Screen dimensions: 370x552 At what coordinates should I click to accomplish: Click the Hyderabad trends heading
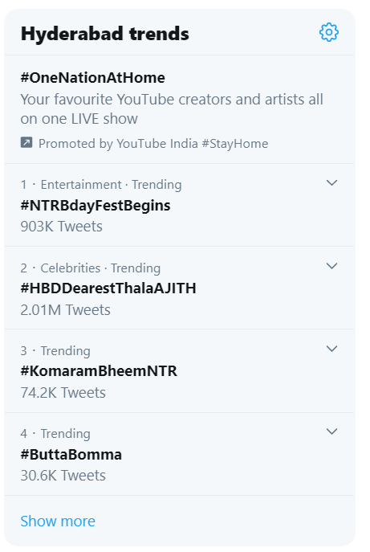coord(105,34)
